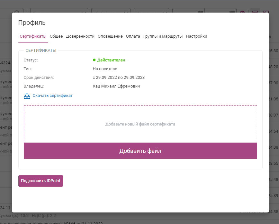The image size is (279, 224).
Task: Click the Подключить IDPoint button
Action: click(x=40, y=181)
